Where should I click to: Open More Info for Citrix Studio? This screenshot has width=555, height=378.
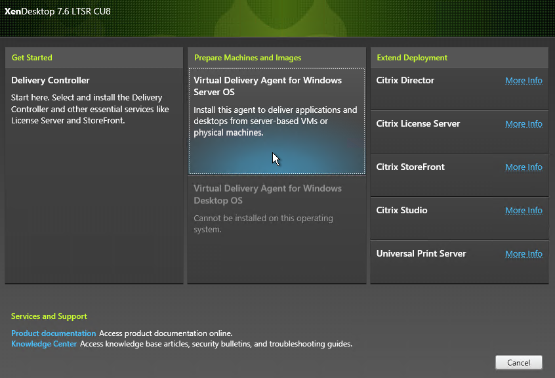(524, 211)
